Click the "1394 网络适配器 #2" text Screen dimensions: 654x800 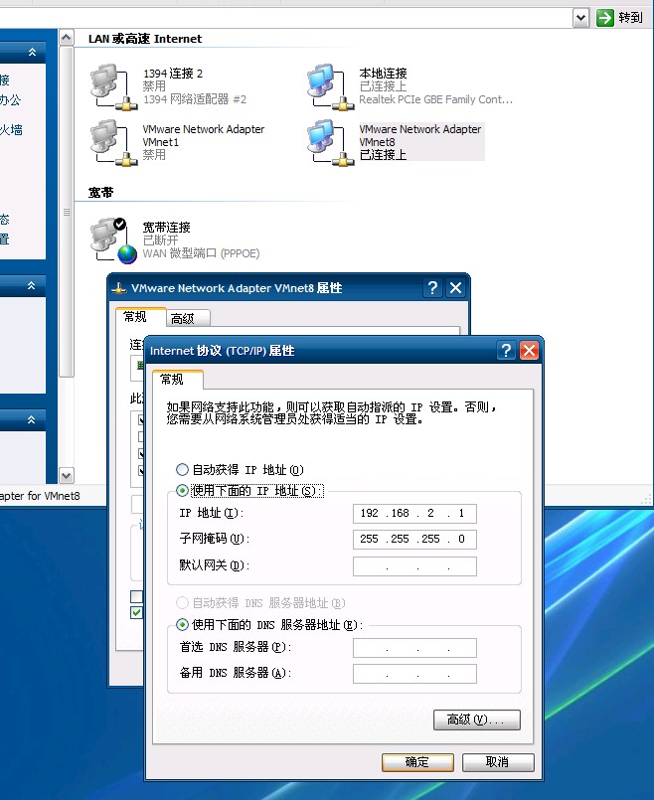click(195, 99)
